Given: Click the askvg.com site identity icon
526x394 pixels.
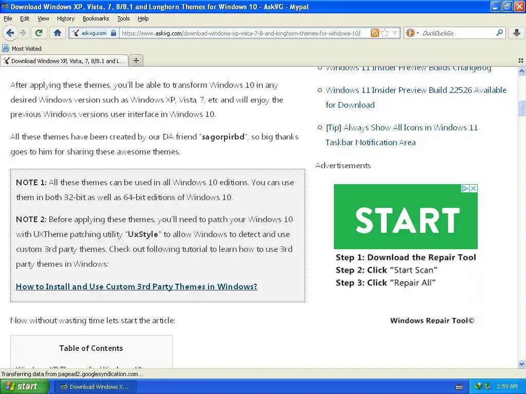Looking at the screenshot, I should click(76, 33).
